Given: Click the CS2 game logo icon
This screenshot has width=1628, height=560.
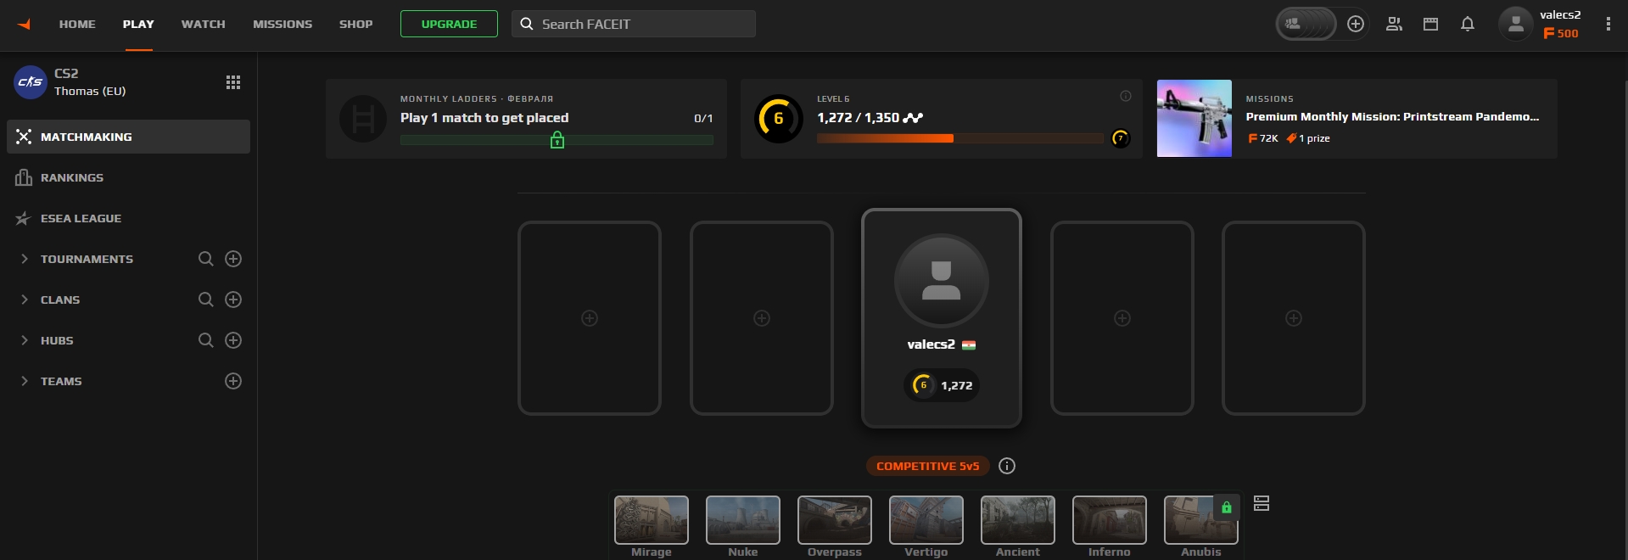Looking at the screenshot, I should (x=31, y=82).
